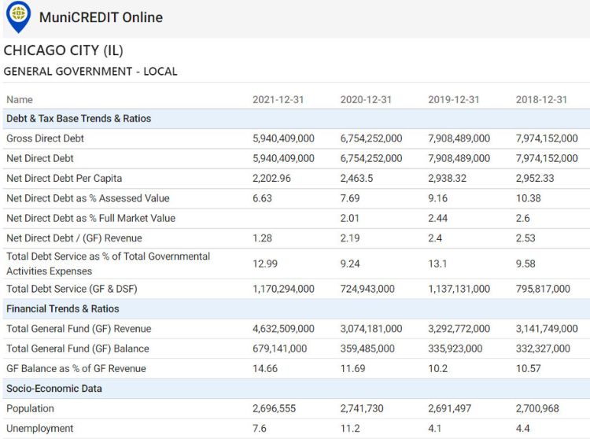
Task: Click per capita value 2,938.32
Action: click(x=447, y=179)
